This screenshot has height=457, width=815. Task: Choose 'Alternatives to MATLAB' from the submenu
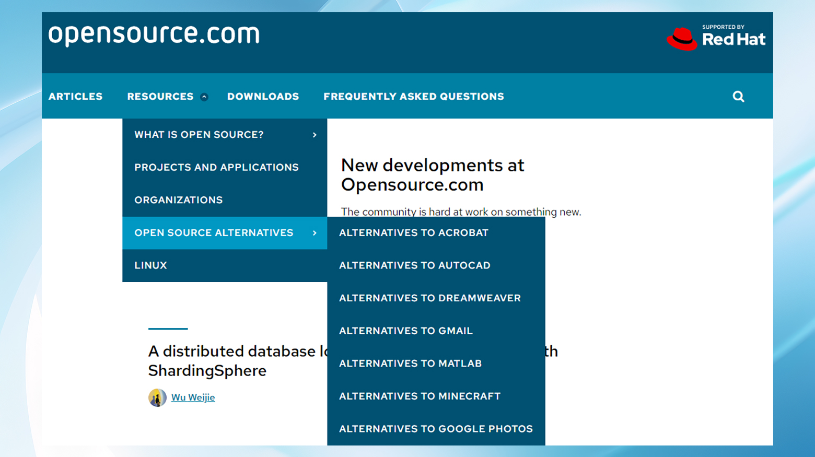[x=410, y=364]
